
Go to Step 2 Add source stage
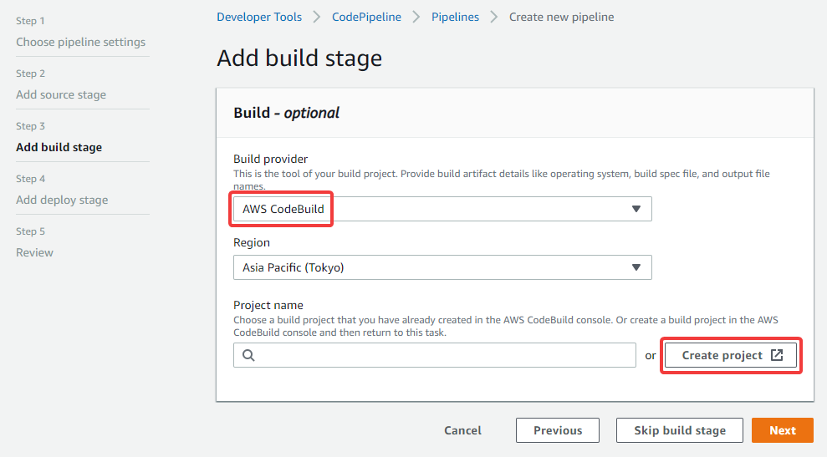61,95
